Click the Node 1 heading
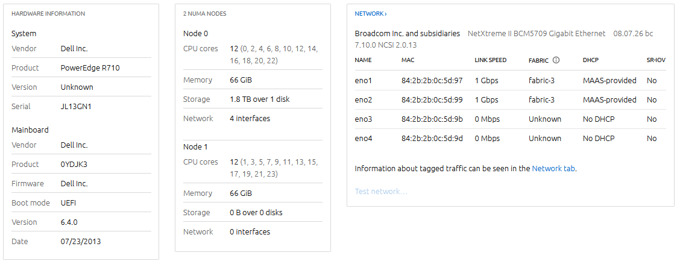 point(196,147)
